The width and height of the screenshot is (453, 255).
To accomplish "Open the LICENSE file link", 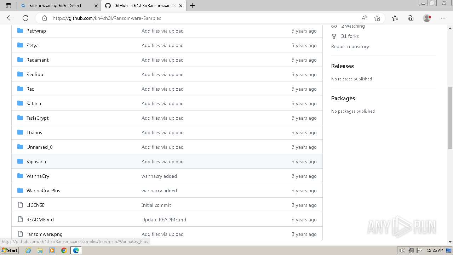I will 35,205.
